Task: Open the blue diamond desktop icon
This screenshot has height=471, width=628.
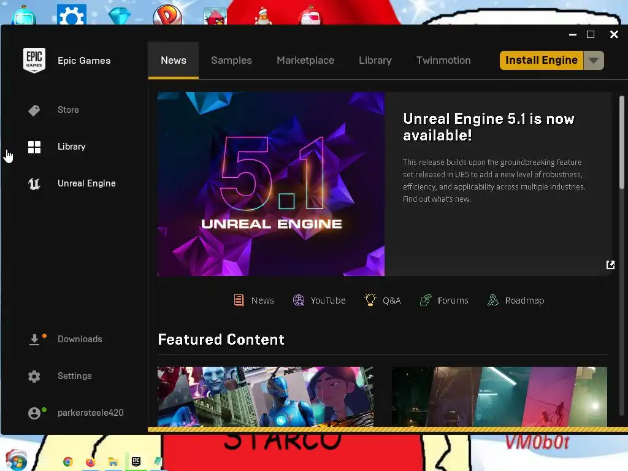Action: (x=120, y=16)
